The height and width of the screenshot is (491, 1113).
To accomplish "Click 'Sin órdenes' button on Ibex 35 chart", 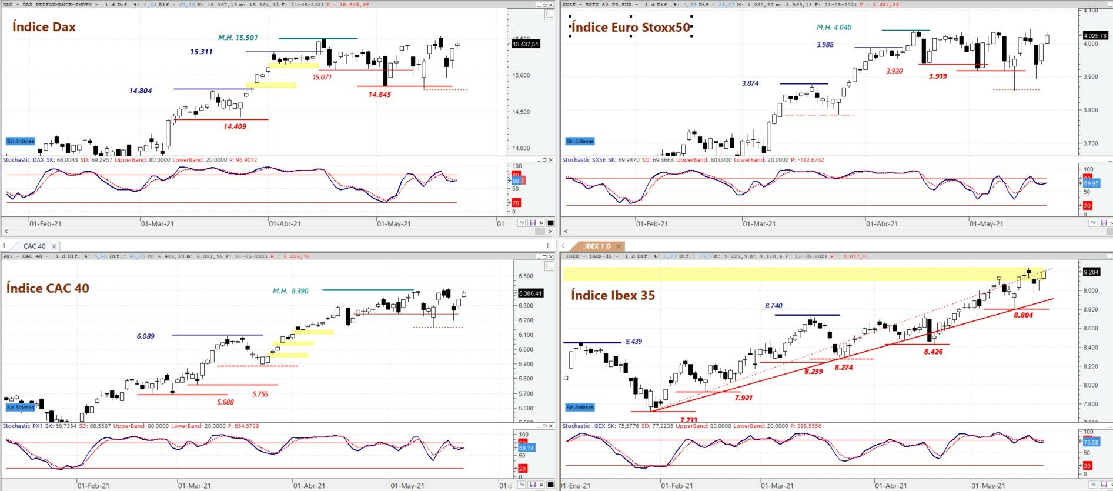I will 580,408.
